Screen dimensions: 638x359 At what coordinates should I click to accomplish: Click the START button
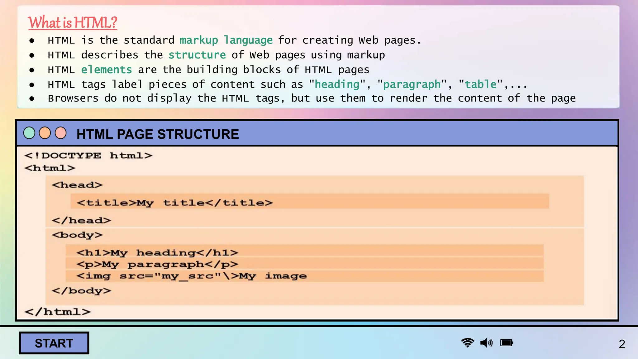(x=54, y=343)
